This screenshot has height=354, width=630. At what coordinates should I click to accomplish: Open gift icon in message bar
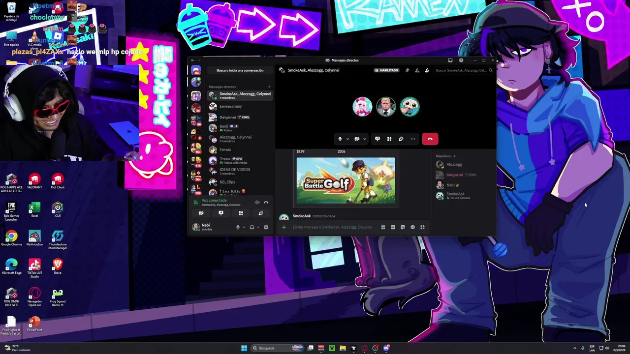[x=383, y=227]
